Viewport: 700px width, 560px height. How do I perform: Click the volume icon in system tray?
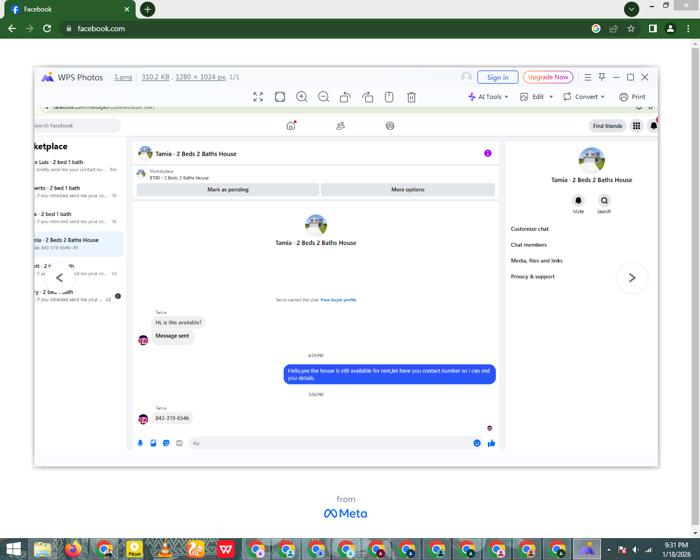[635, 550]
